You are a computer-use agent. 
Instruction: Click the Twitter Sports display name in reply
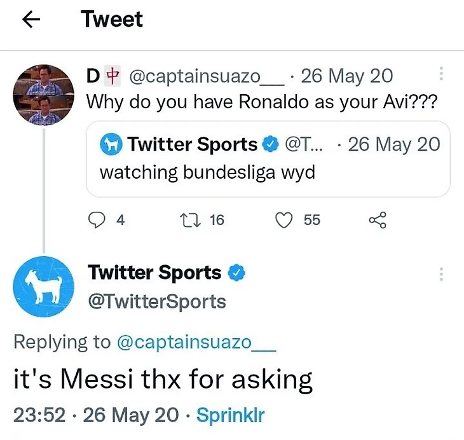(154, 273)
